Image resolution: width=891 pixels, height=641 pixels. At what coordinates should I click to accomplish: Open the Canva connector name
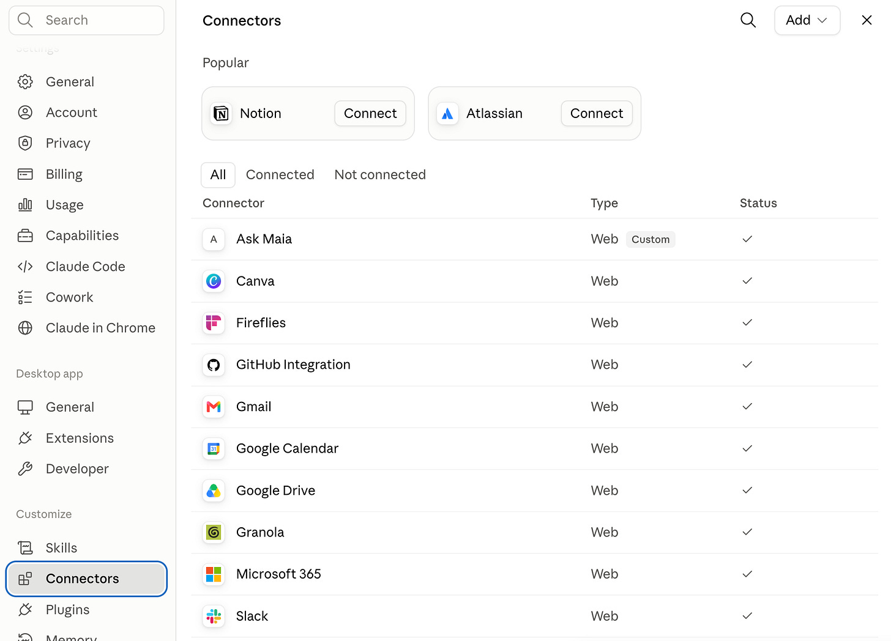click(255, 281)
